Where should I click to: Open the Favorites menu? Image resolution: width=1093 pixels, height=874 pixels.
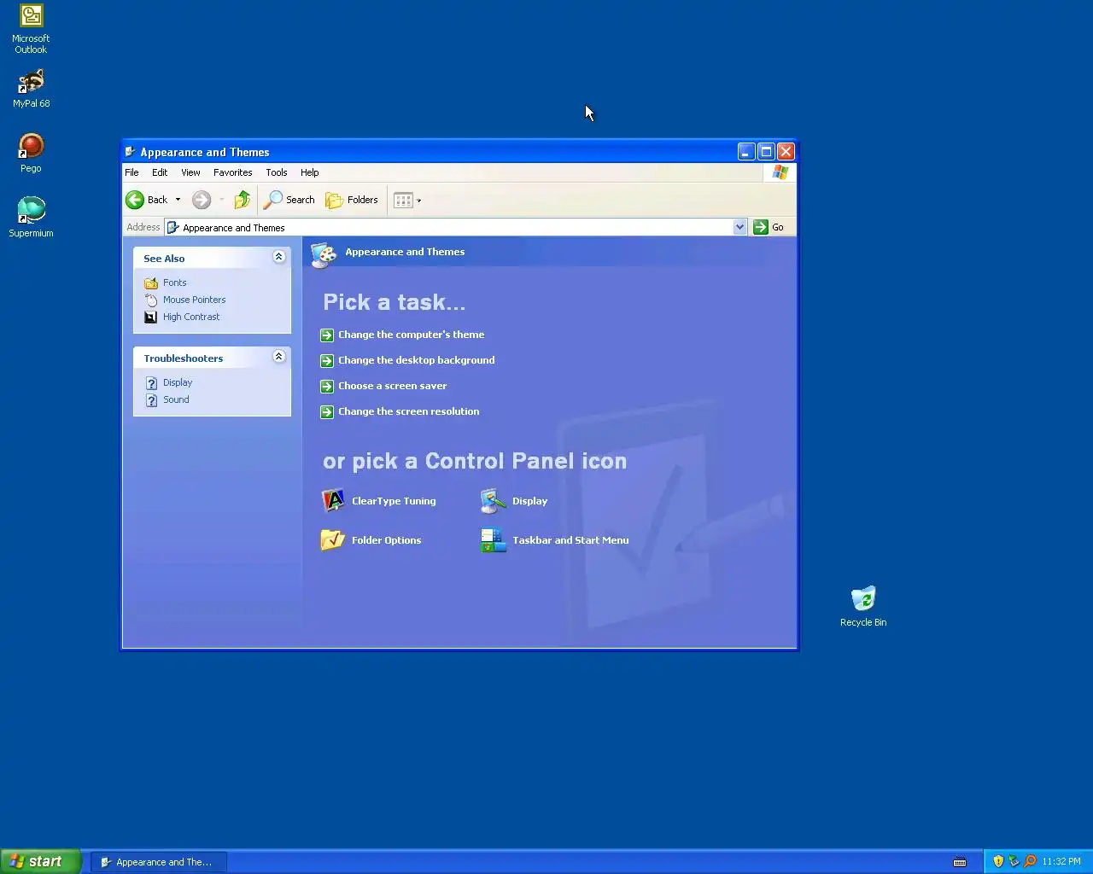pos(232,172)
